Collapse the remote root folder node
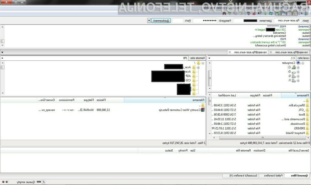This screenshot has width=311, height=185. point(203,63)
